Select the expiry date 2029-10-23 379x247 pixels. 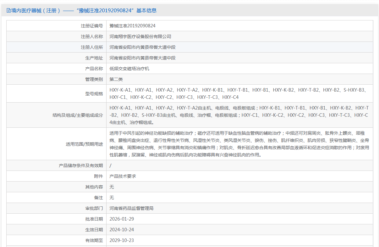pos(122,240)
